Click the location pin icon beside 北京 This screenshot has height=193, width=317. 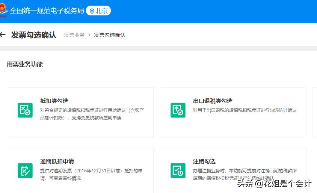click(x=92, y=11)
